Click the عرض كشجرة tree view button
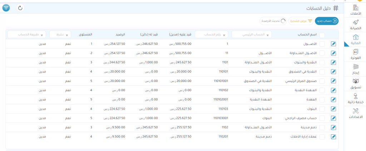 [x=301, y=21]
